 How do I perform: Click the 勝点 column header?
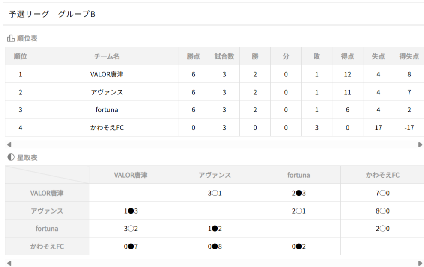click(193, 56)
